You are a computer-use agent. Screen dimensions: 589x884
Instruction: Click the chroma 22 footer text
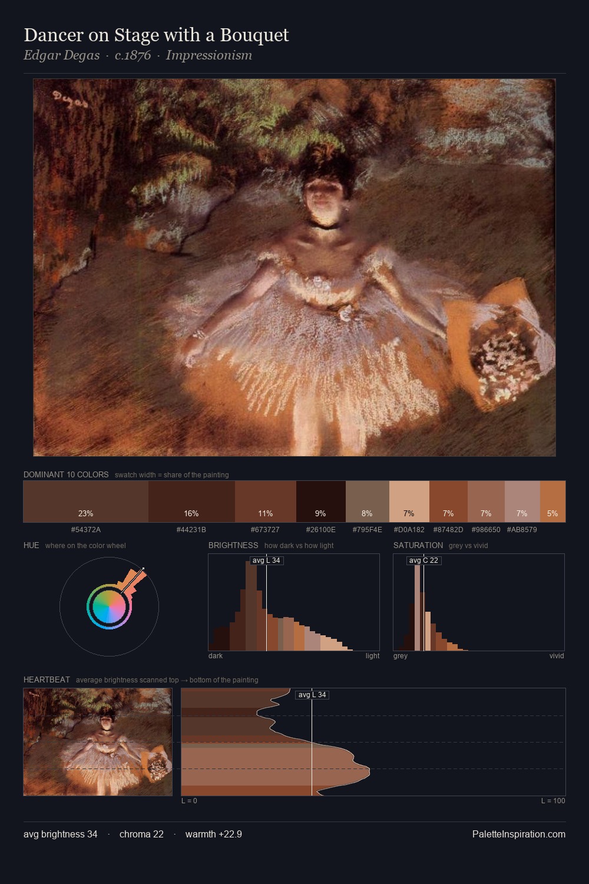click(141, 834)
